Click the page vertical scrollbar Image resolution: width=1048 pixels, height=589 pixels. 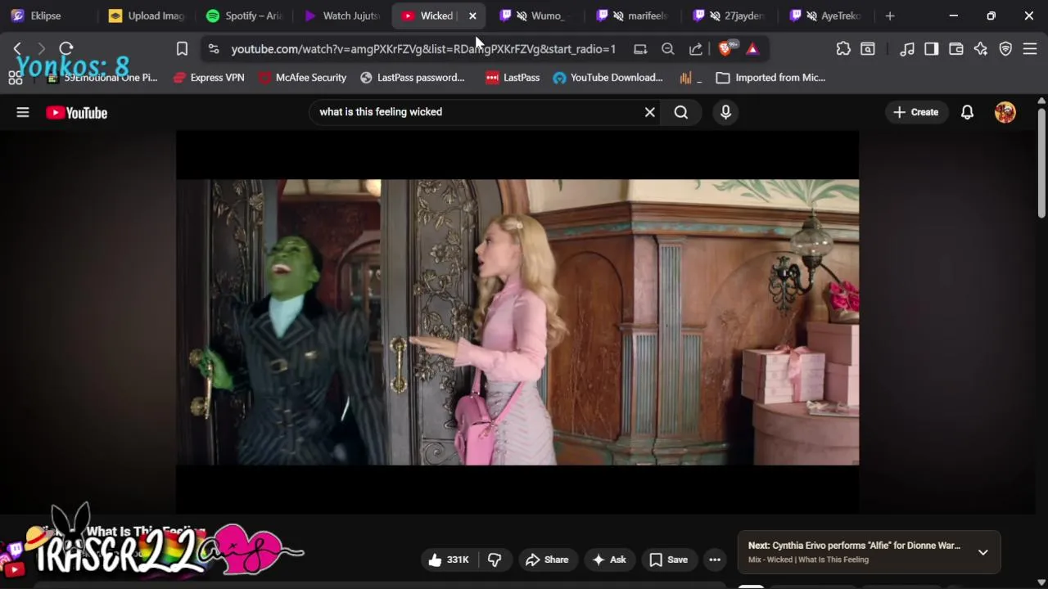(x=1041, y=164)
